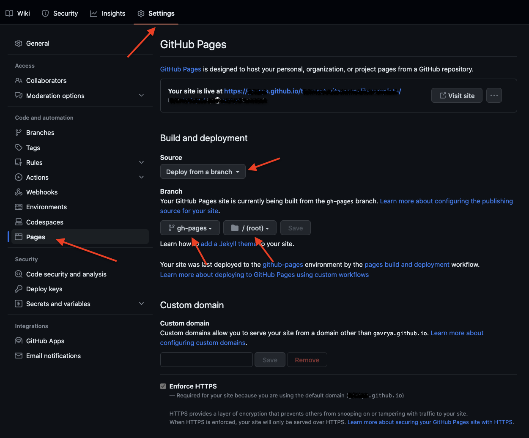Click Save next to the root folder dropdown
Screen dimensions: 529x438
[x=296, y=228]
